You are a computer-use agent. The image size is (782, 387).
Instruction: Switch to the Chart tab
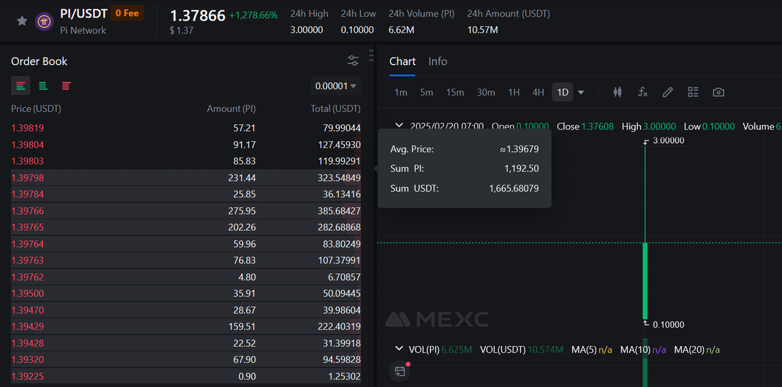402,61
